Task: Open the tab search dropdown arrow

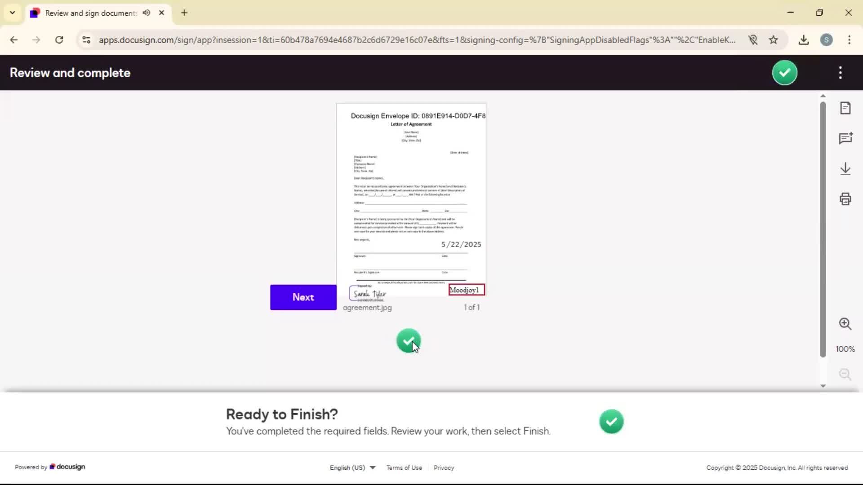Action: tap(12, 13)
